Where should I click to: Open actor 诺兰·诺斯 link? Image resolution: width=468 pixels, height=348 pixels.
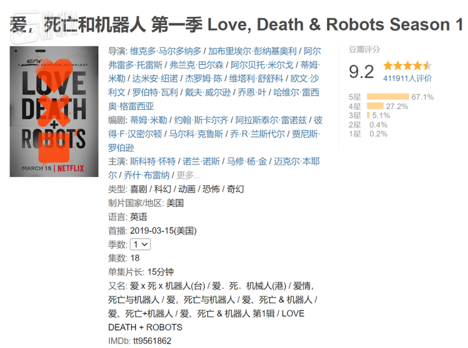tap(201, 162)
